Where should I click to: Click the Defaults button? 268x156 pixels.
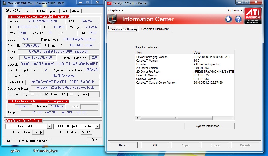click(x=245, y=145)
